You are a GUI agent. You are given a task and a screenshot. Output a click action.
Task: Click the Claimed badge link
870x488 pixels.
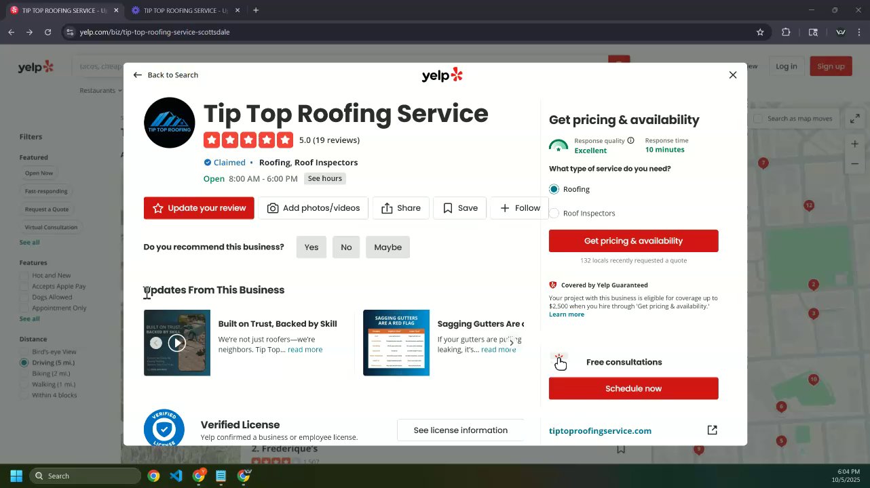pyautogui.click(x=225, y=163)
